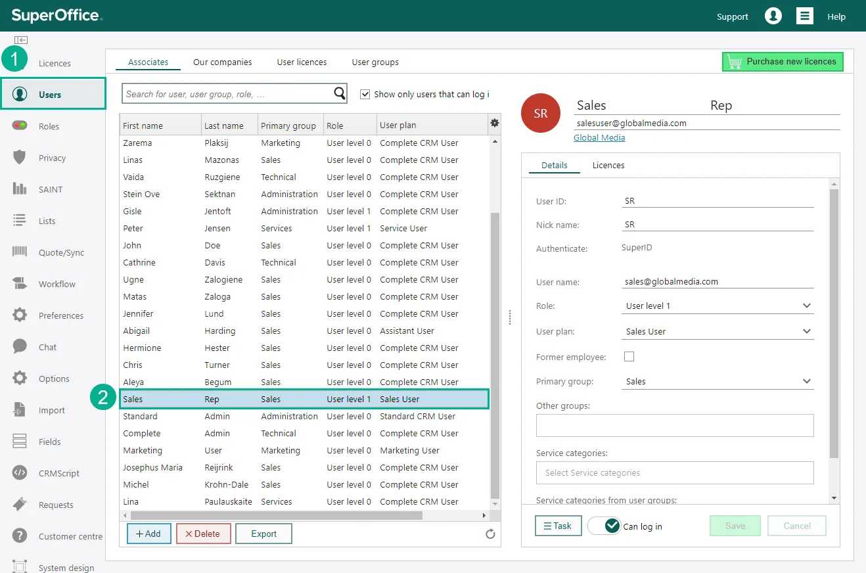866x573 pixels.
Task: Click the search magnifying glass icon
Action: pos(340,94)
